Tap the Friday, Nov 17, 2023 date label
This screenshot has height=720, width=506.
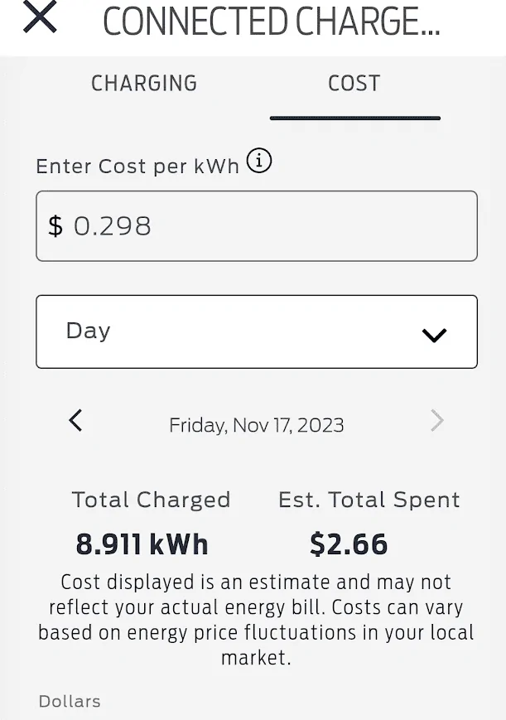[256, 425]
